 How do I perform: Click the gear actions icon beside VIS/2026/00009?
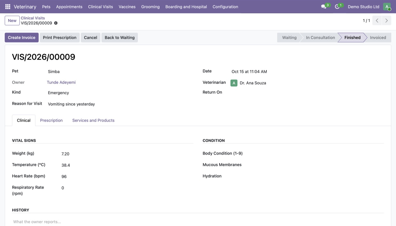[56, 23]
